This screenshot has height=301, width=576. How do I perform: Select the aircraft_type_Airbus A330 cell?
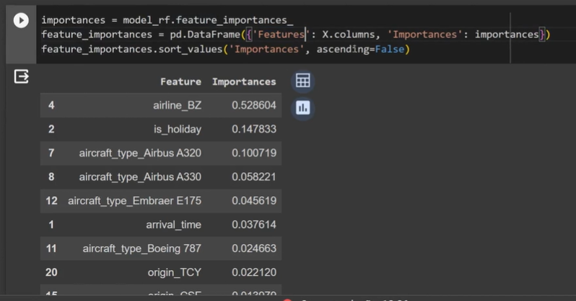(x=140, y=177)
